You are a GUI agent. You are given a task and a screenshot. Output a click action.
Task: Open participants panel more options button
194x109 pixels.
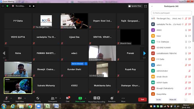185,100
